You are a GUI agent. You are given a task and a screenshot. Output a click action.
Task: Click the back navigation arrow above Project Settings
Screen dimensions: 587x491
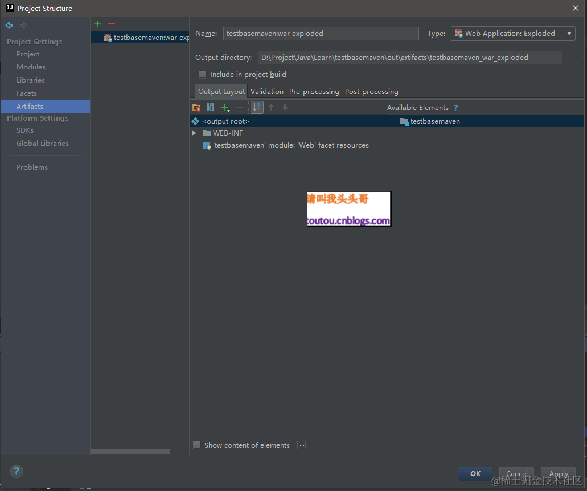point(8,25)
